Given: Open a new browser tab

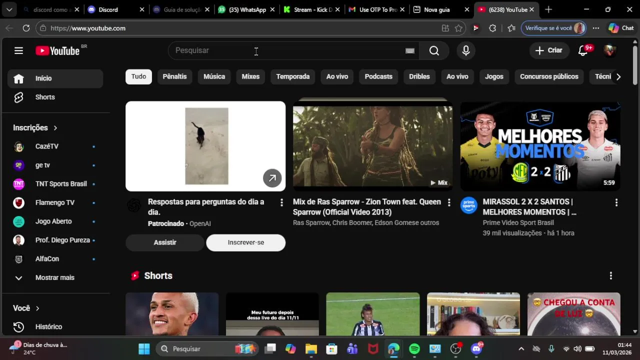Looking at the screenshot, I should click(x=548, y=9).
